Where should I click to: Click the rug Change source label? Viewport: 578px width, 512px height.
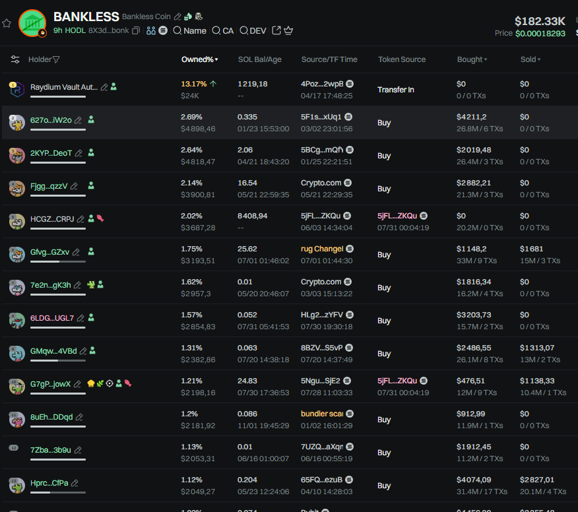point(322,249)
